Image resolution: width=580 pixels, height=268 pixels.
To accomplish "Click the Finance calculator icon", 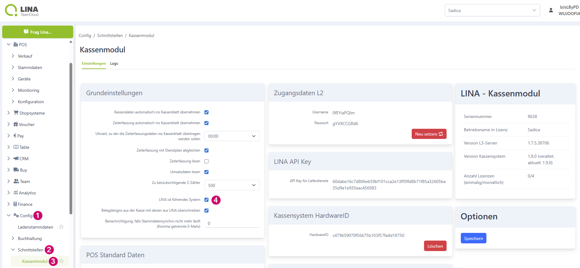I will (15, 204).
